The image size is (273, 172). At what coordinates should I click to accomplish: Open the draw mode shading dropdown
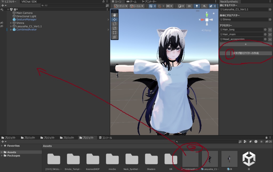pos(181,6)
